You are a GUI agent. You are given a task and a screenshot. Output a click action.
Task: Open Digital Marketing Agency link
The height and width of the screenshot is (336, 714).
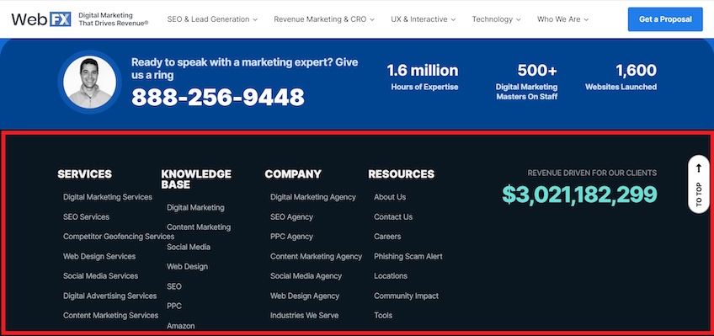[x=313, y=197]
